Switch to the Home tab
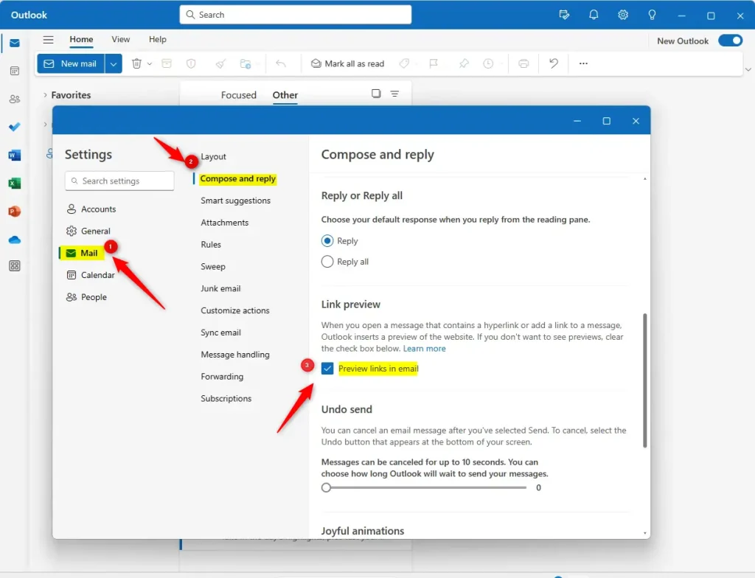Screen dimensions: 755x578 pos(81,40)
